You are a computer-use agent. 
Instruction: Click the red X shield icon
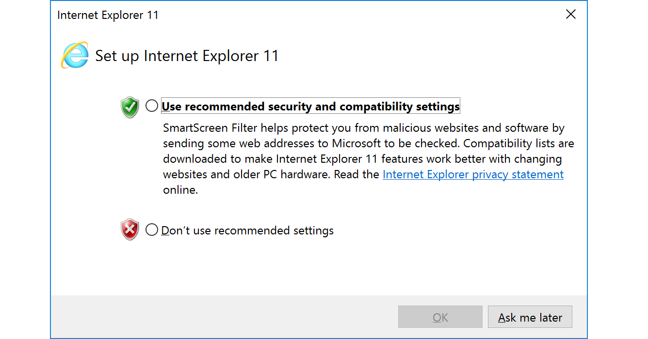click(130, 230)
